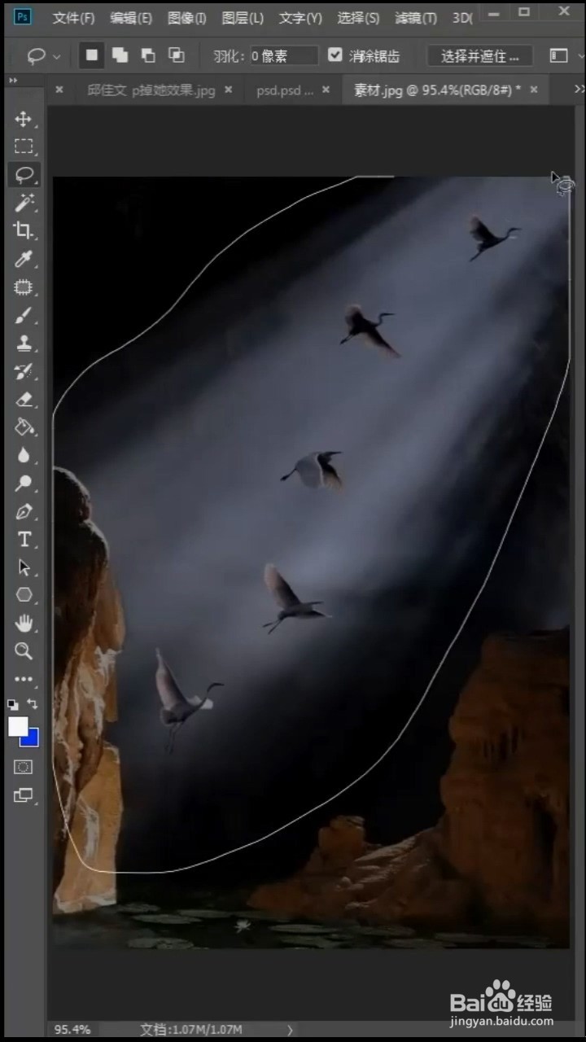Select the Polygon shape tool
Image resolution: width=586 pixels, height=1042 pixels.
pos(24,595)
